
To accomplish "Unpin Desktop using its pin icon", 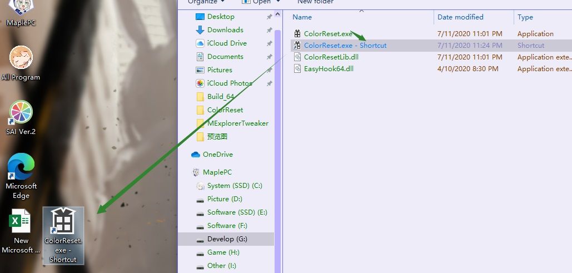I will coord(269,17).
